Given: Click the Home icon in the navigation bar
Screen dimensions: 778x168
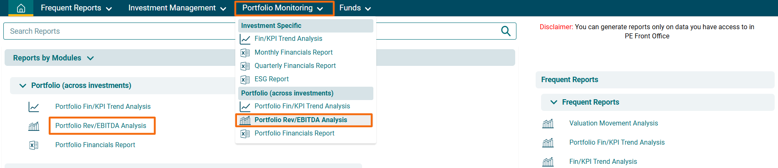Looking at the screenshot, I should [21, 8].
